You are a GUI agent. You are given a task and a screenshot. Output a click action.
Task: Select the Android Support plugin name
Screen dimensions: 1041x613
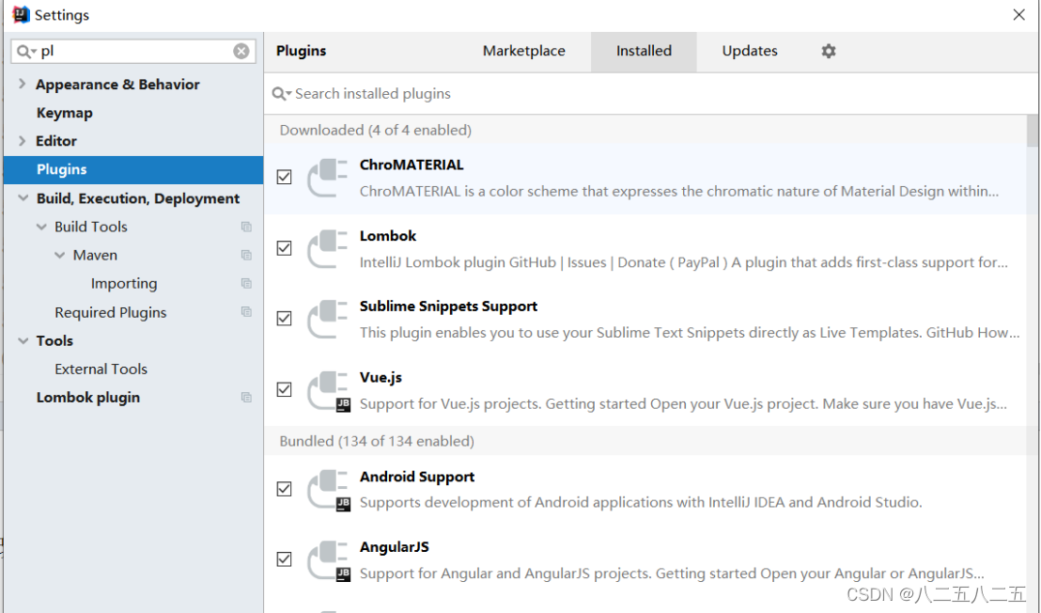coord(417,477)
